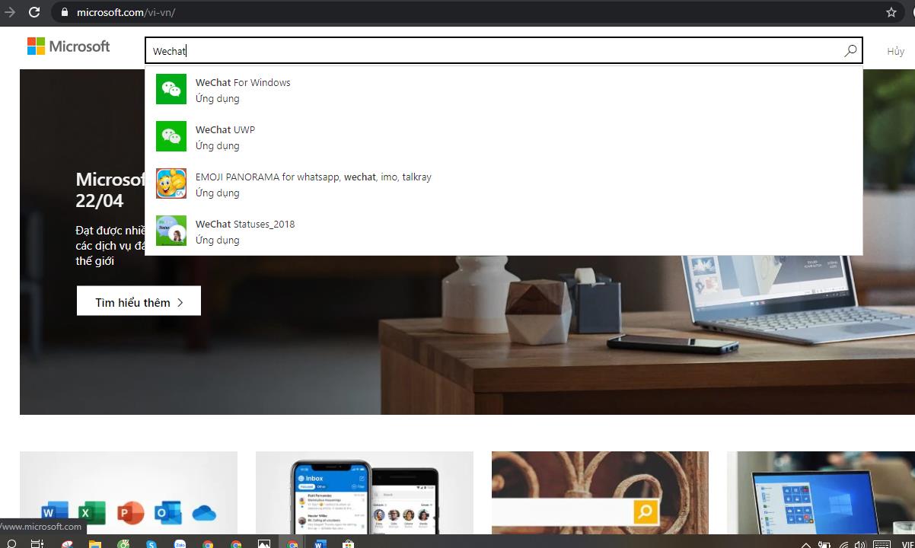Click the magnifier search icon in search box
The image size is (915, 548).
[850, 51]
